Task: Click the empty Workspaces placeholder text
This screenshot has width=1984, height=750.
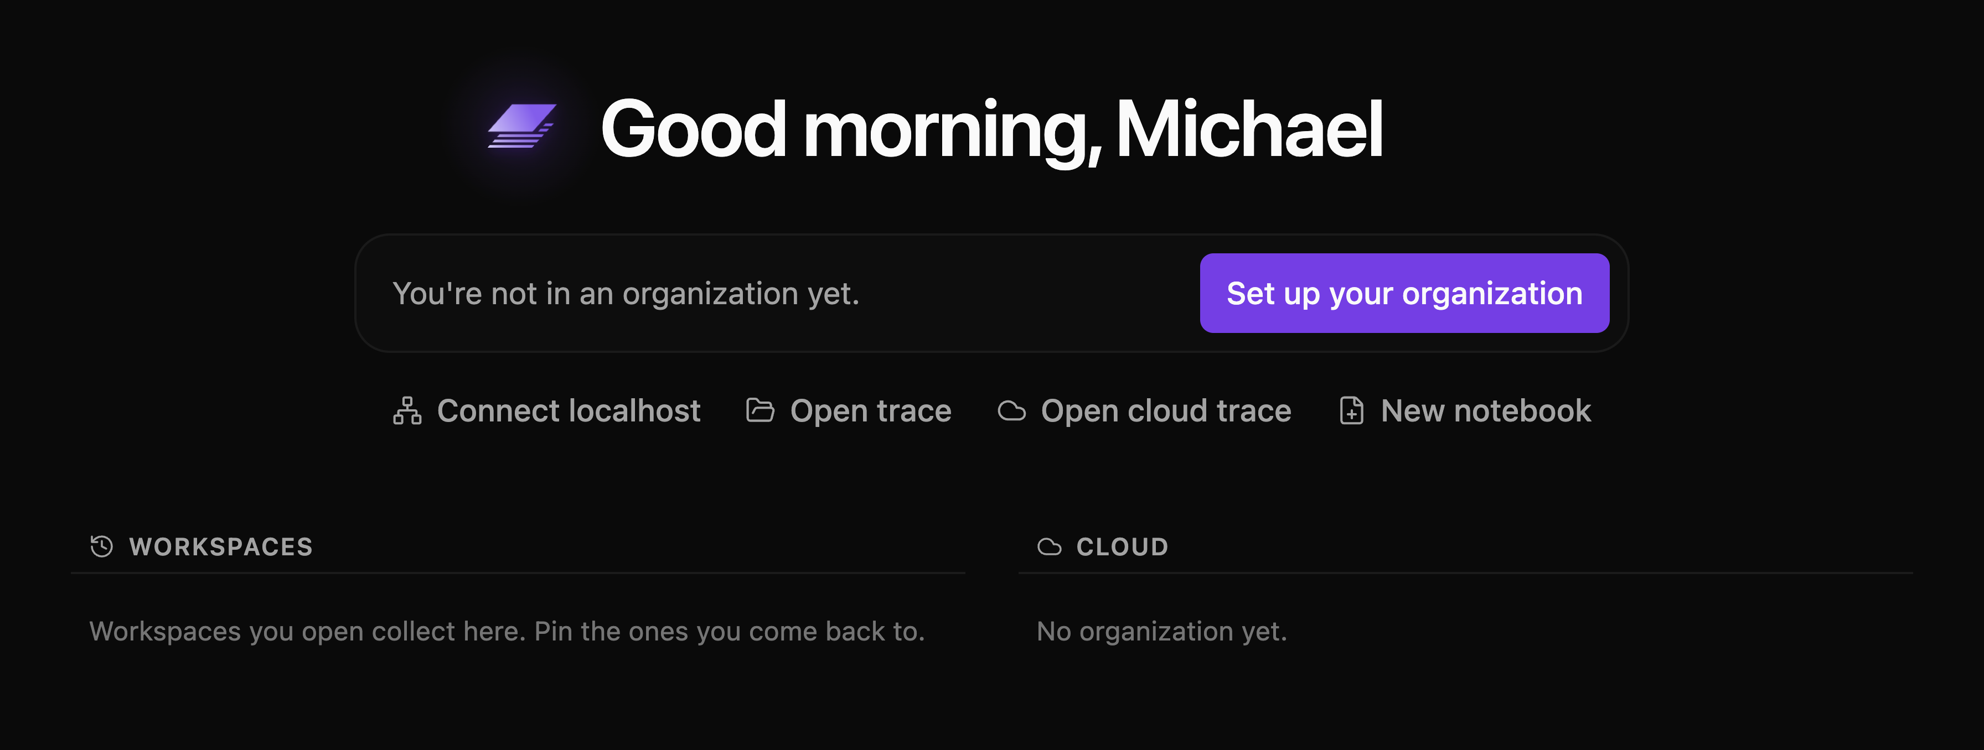Action: (x=507, y=631)
